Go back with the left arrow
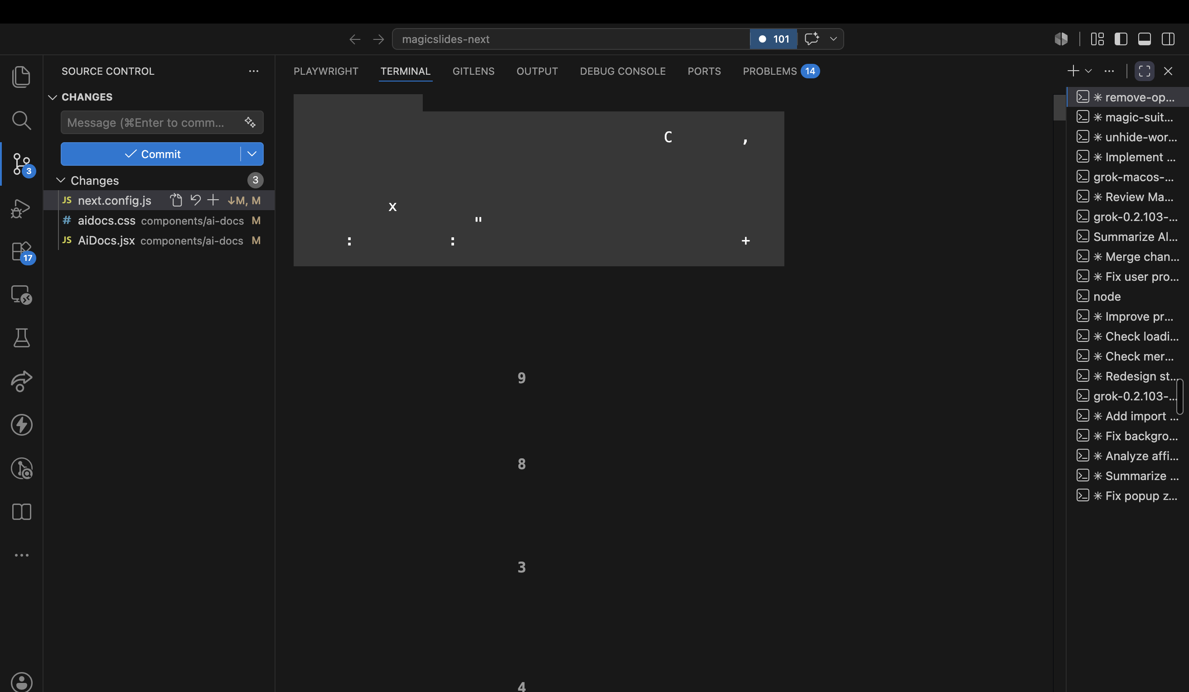Viewport: 1189px width, 692px height. [x=355, y=39]
